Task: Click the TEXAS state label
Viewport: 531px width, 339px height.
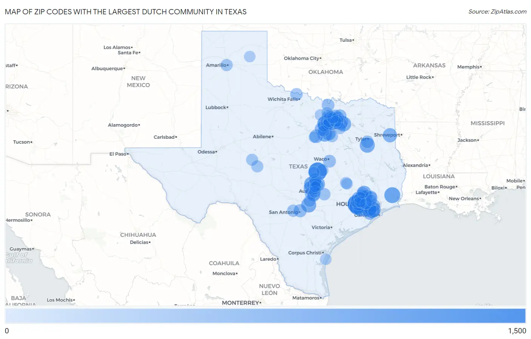Action: pos(298,166)
